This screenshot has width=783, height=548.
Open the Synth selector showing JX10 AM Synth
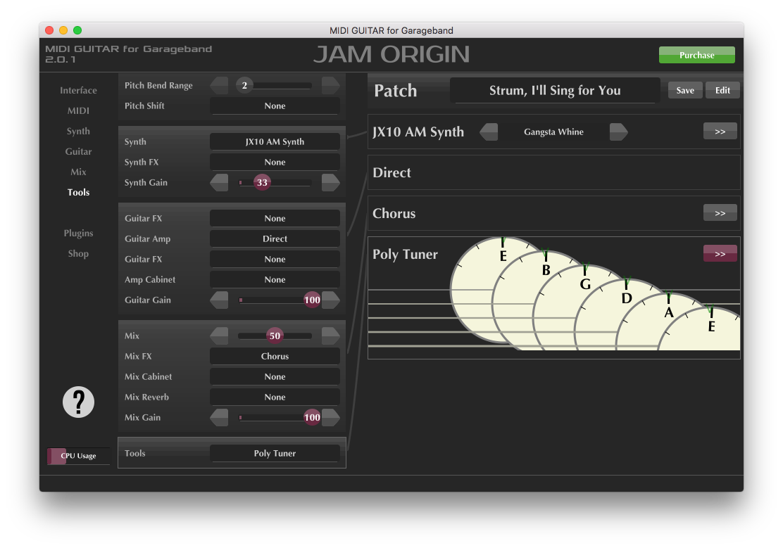click(275, 141)
